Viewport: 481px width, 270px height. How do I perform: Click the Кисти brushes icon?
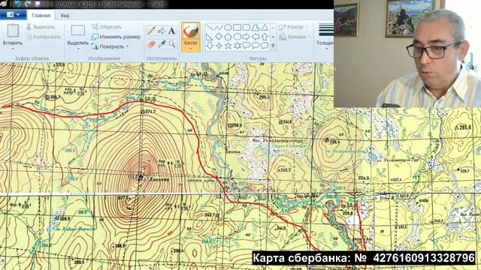(x=190, y=31)
